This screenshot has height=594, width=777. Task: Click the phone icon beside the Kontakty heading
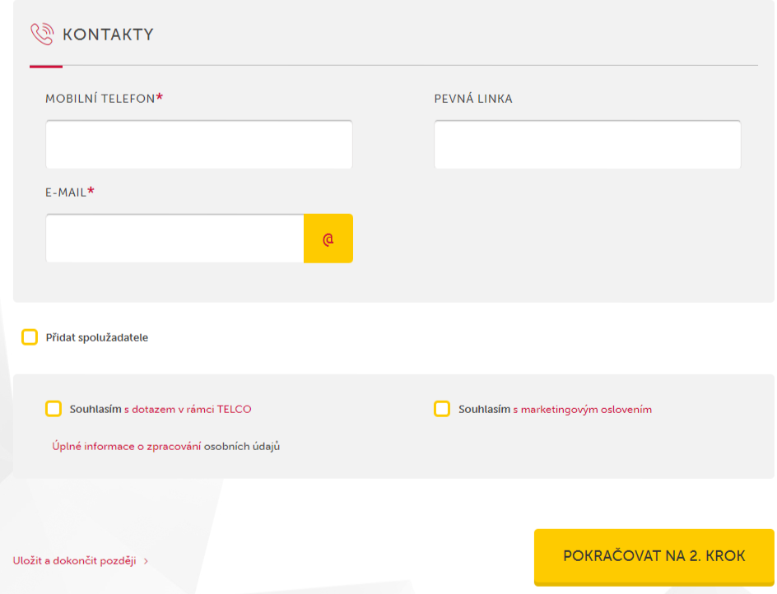pyautogui.click(x=41, y=34)
